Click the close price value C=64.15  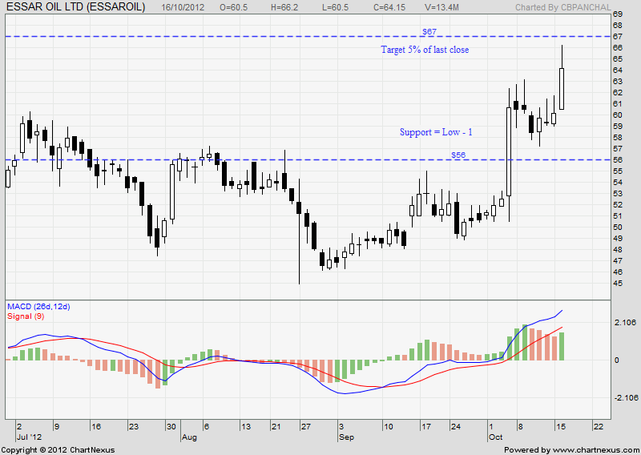point(389,7)
